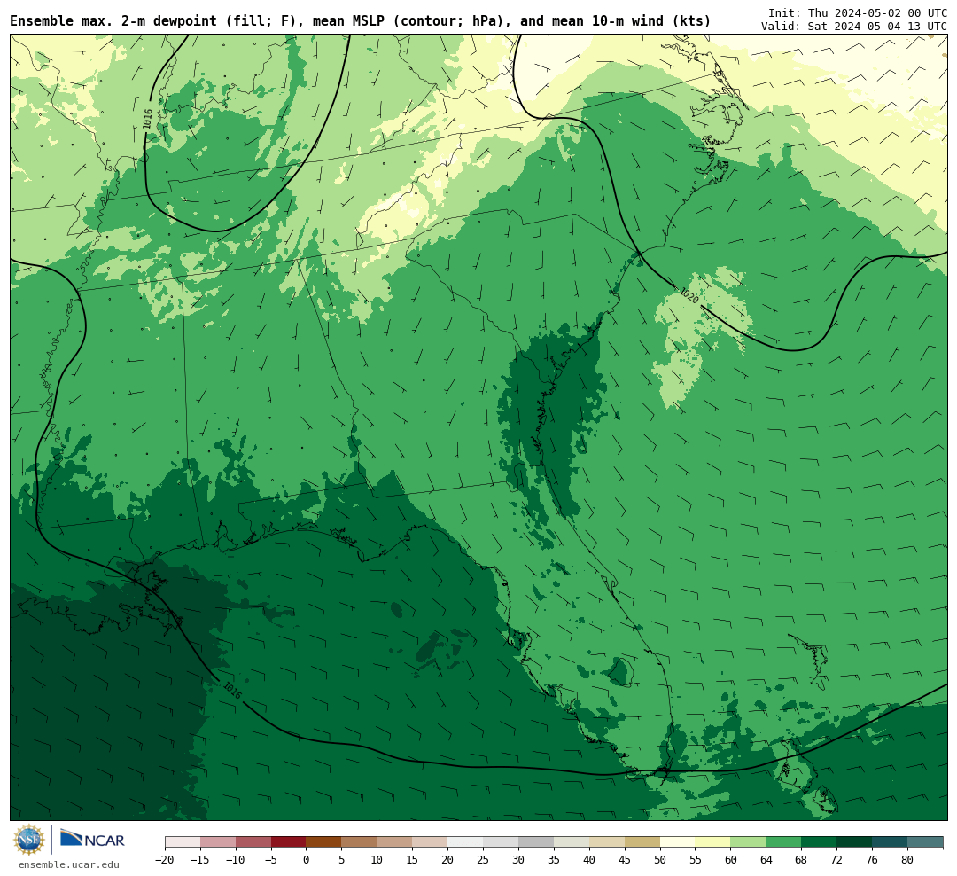Click the legend tick label '64'
Viewport: 957px width, 876px height.
pos(766,859)
